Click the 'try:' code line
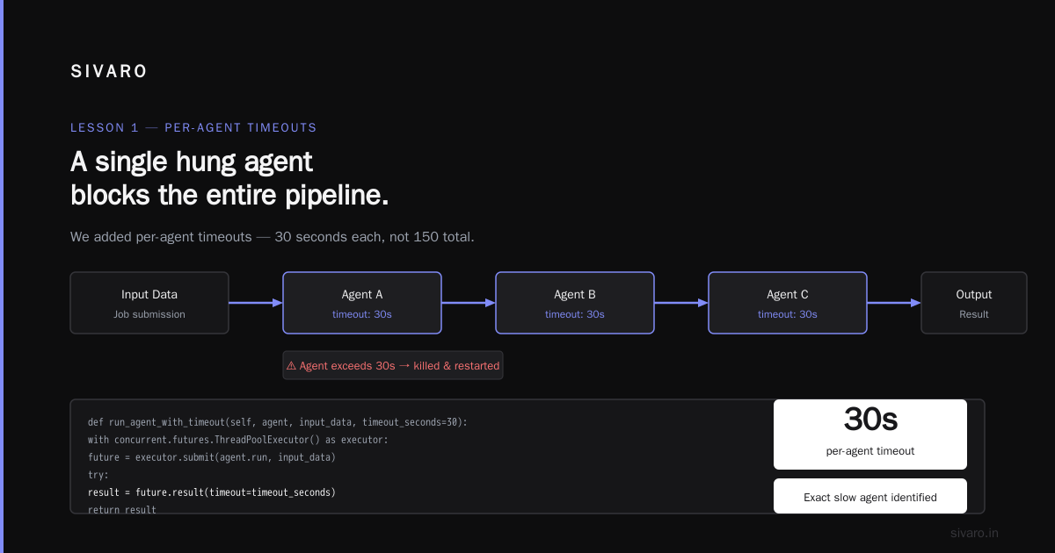Screen dimensions: 1055x553 (98, 475)
